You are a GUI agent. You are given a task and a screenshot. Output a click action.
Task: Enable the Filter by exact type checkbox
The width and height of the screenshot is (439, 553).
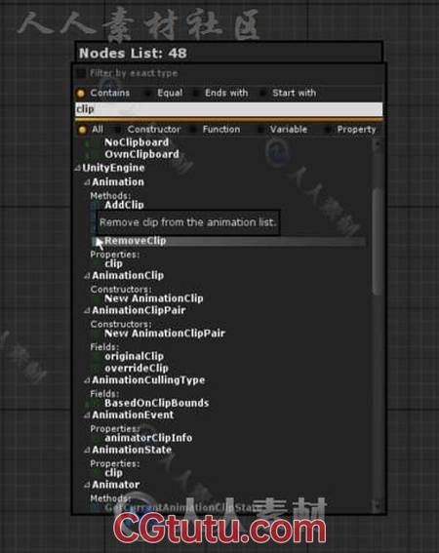[x=81, y=73]
